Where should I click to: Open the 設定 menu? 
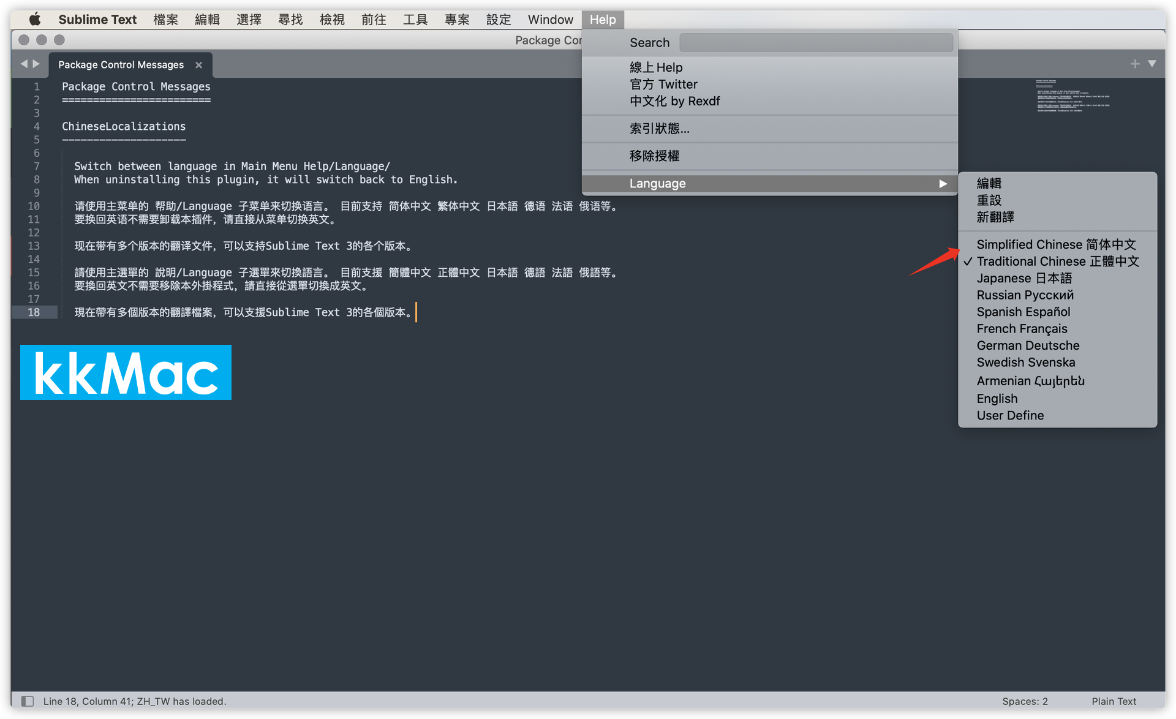coord(499,19)
